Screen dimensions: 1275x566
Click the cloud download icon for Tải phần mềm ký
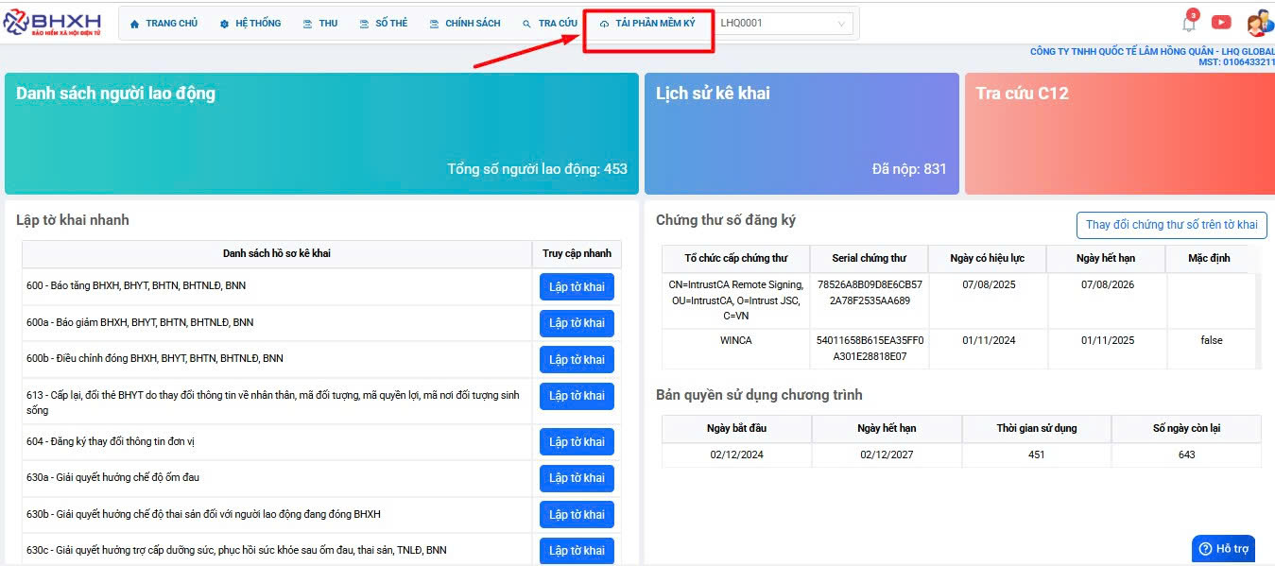(604, 24)
